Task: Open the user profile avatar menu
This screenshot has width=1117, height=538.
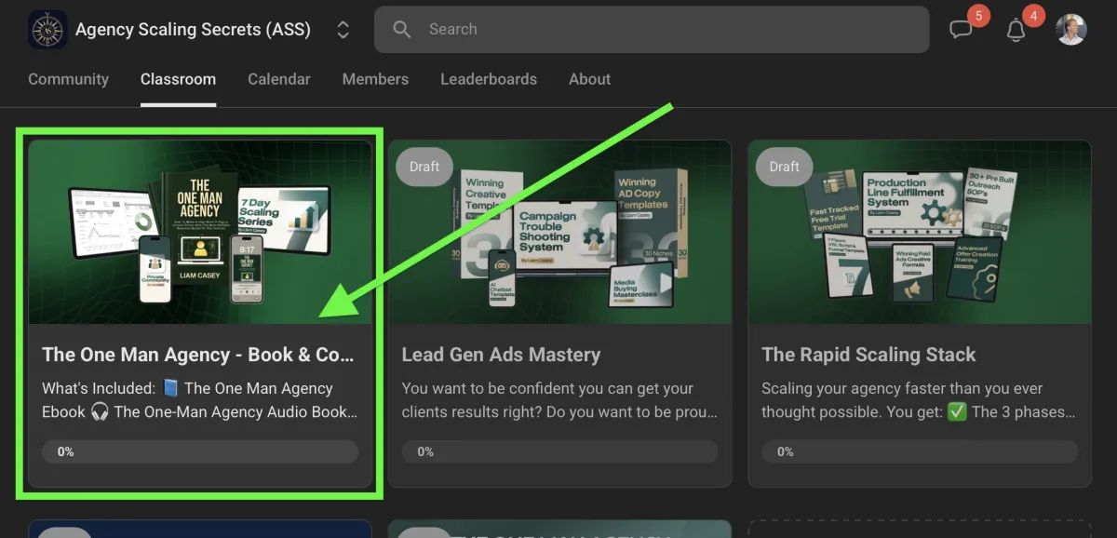Action: [1071, 30]
